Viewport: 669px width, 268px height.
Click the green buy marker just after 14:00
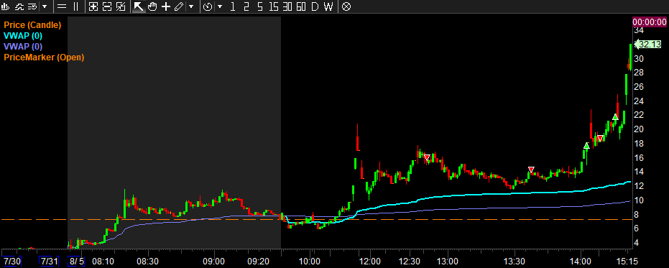coord(586,146)
